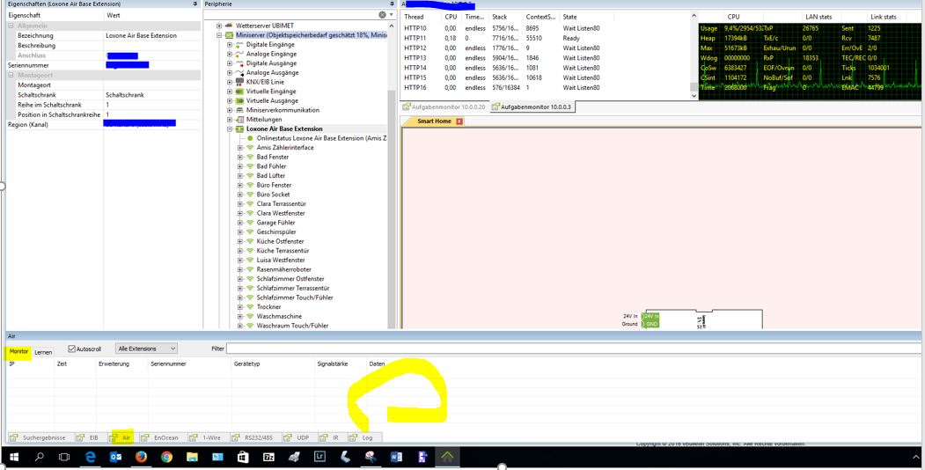
Task: Select the Küche Terrassentür tree item
Action: [283, 251]
